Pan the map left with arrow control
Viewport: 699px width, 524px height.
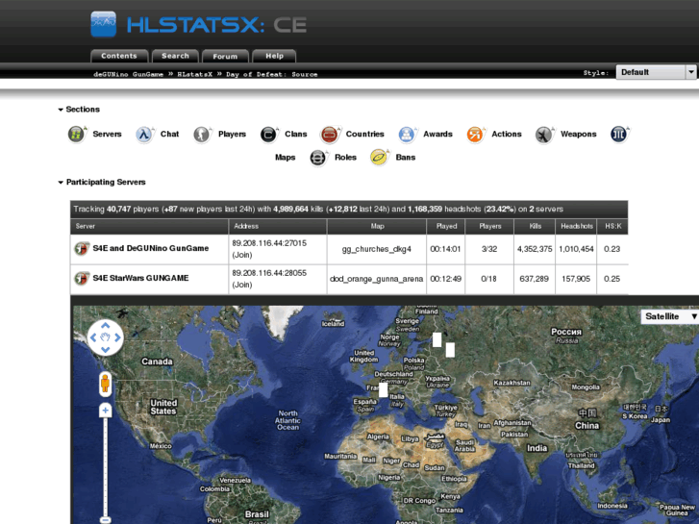tap(93, 337)
